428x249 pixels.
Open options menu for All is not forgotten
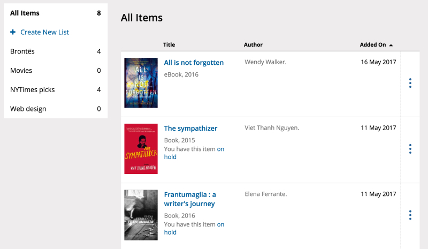tap(410, 83)
